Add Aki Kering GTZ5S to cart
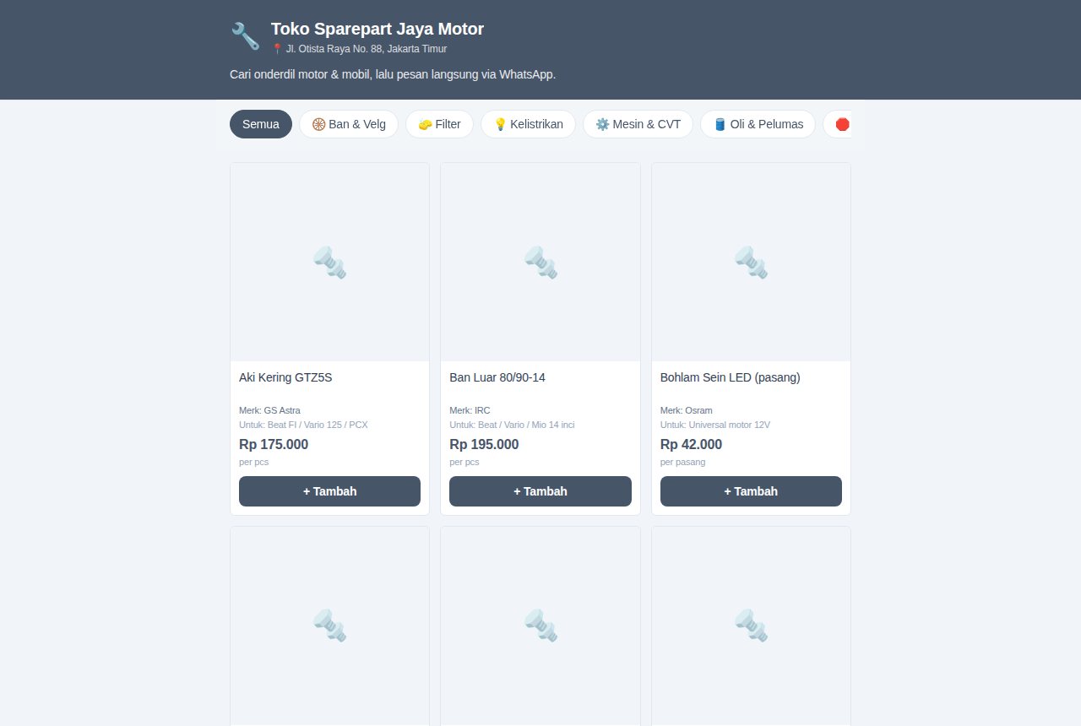 329,491
